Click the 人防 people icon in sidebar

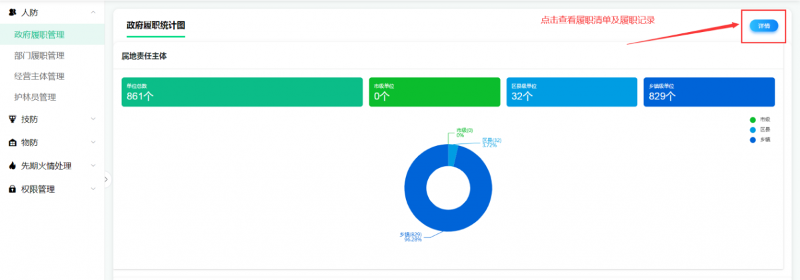click(x=12, y=13)
